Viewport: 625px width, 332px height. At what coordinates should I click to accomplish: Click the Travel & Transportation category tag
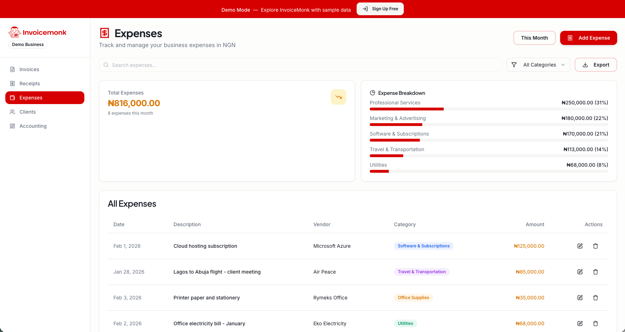pos(422,272)
